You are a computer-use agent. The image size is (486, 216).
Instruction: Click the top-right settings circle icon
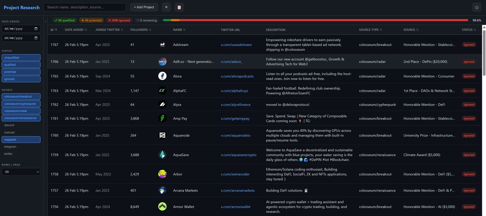[476, 7]
